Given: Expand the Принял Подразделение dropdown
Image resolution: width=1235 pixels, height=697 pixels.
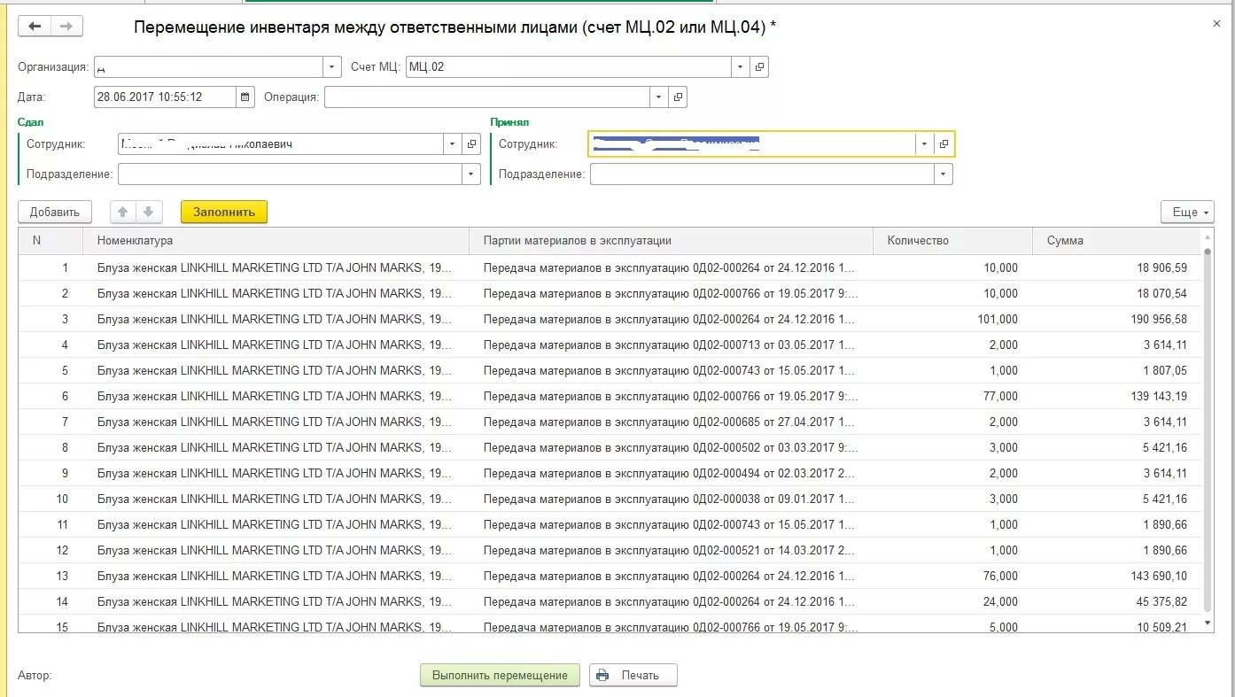Looking at the screenshot, I should (944, 174).
